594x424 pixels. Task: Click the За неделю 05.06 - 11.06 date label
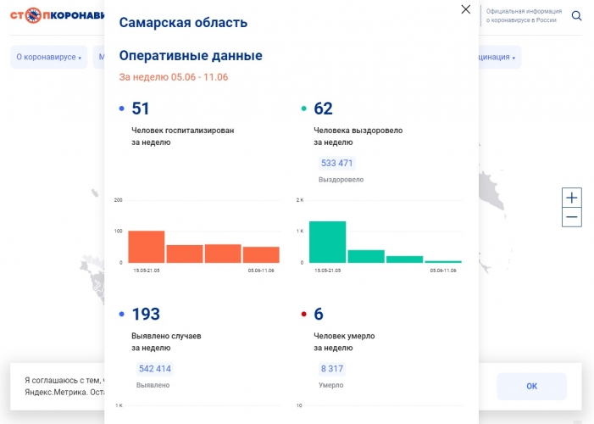point(174,77)
